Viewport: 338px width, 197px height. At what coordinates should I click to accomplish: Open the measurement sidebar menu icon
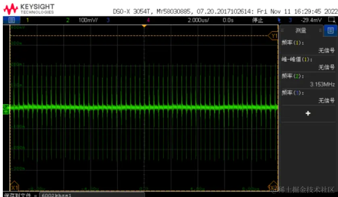[x=330, y=31]
